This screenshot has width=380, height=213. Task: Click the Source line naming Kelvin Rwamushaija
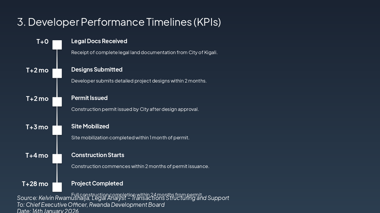point(123,198)
